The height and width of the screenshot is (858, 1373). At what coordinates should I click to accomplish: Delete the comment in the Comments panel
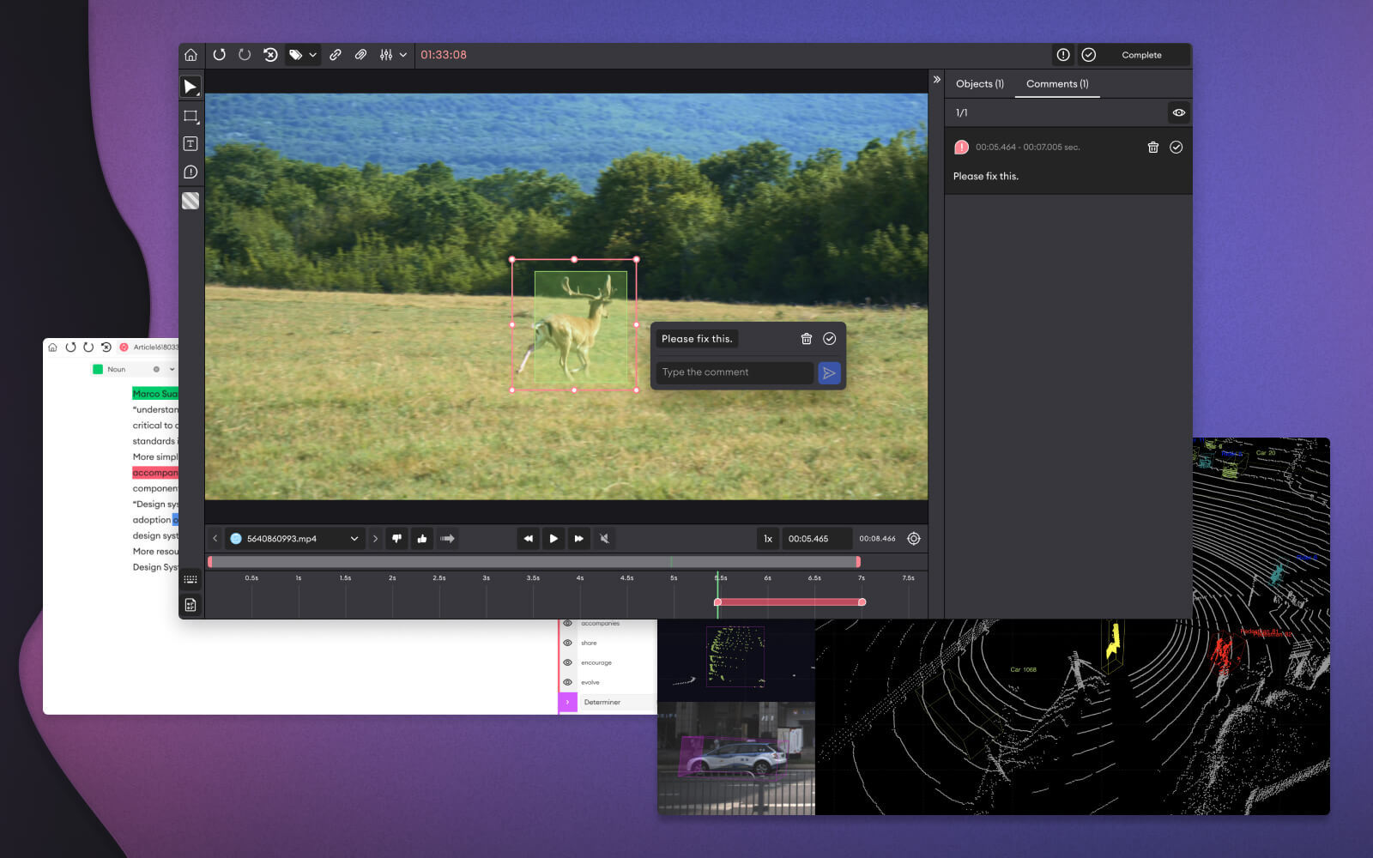(x=1152, y=148)
